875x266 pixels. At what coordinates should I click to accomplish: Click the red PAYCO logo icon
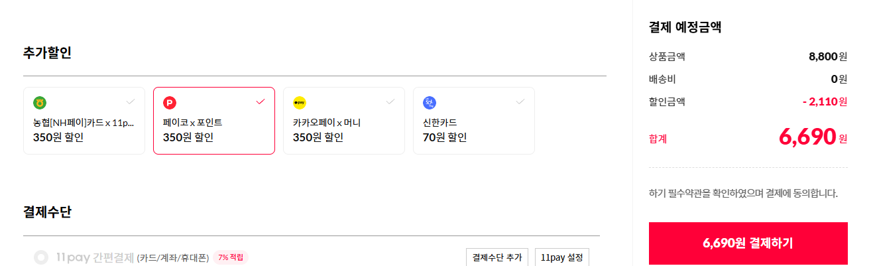[x=170, y=103]
